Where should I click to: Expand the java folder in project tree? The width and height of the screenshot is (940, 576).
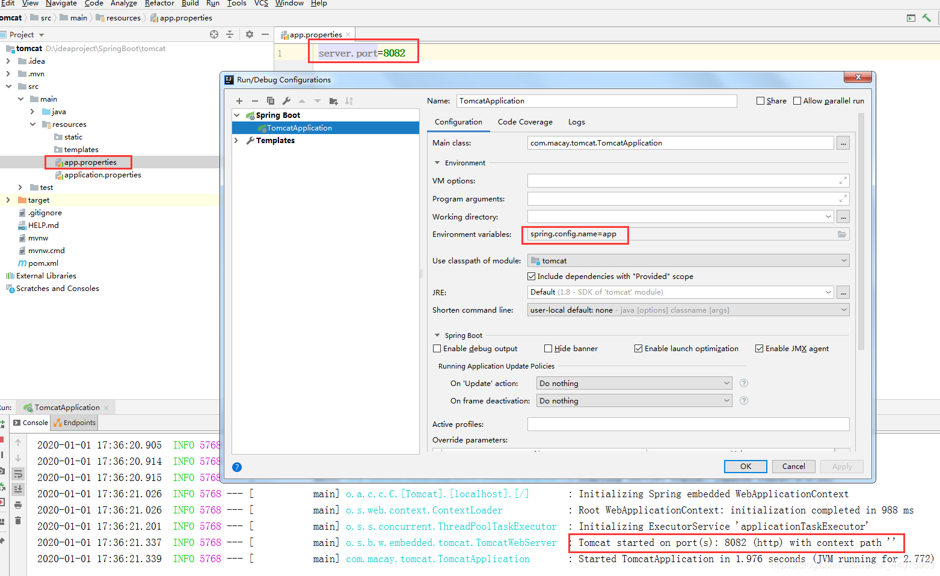pos(32,112)
